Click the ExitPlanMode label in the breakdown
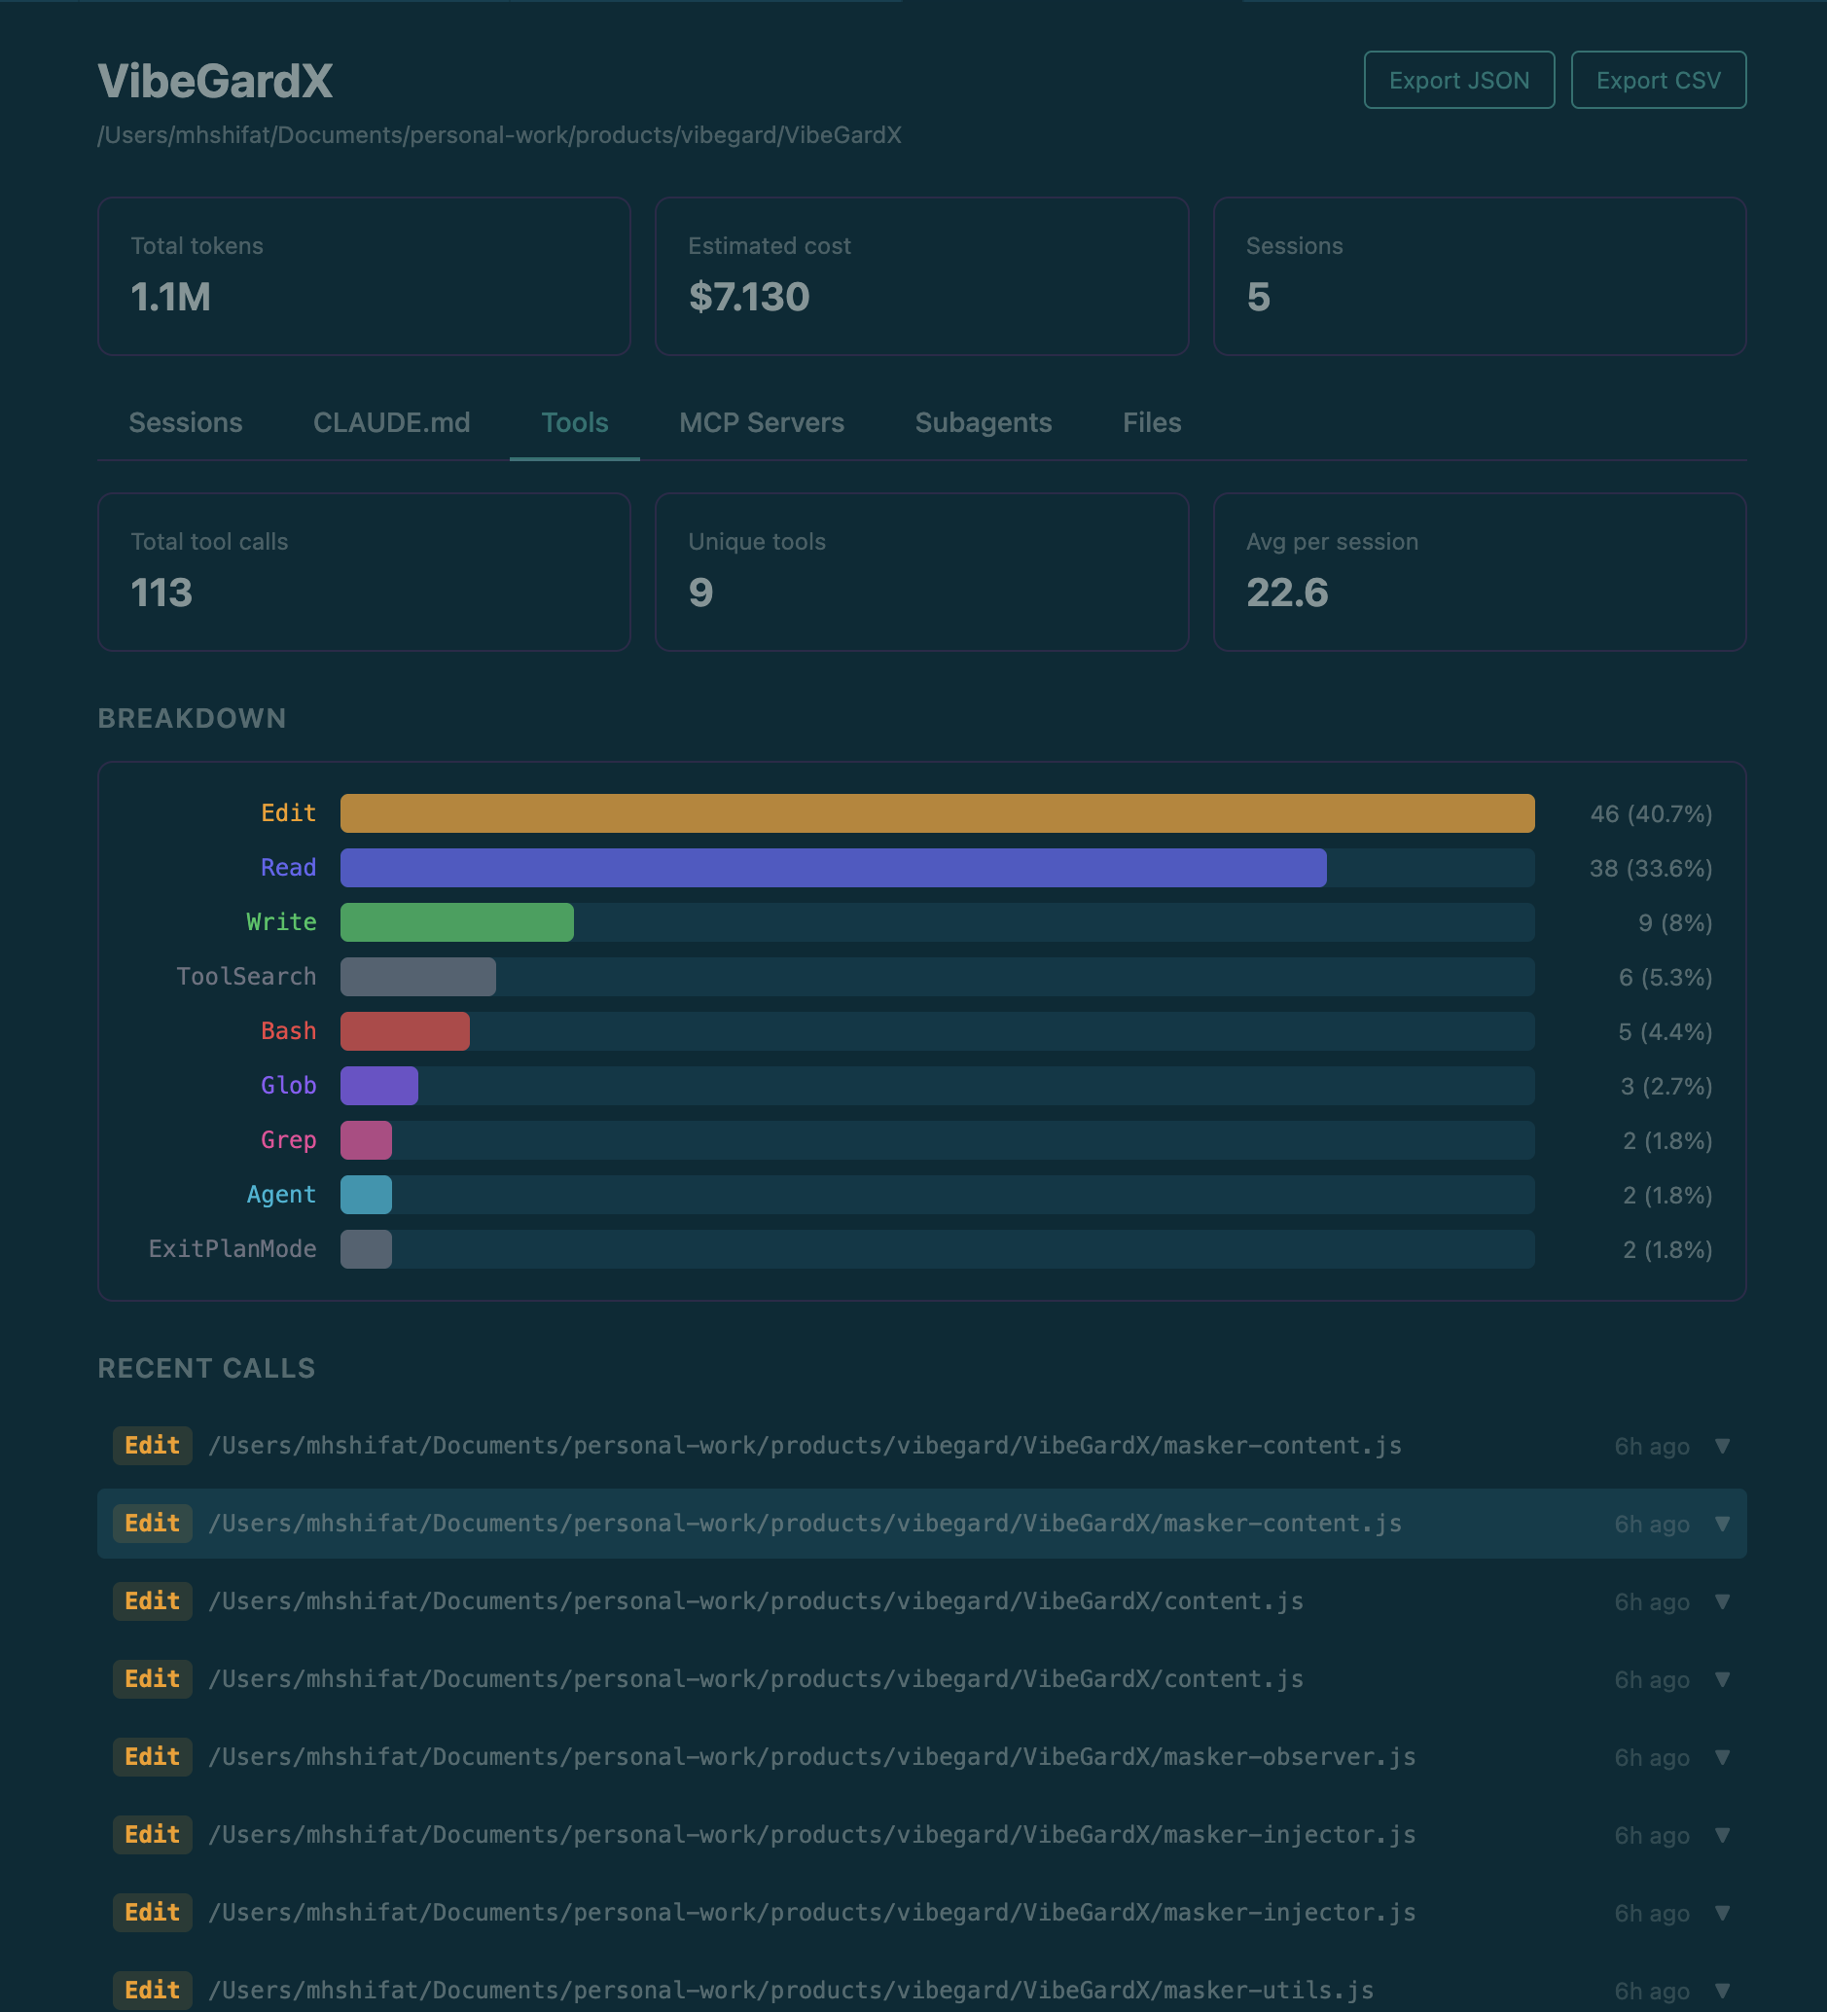This screenshot has width=1827, height=2012. pos(233,1248)
